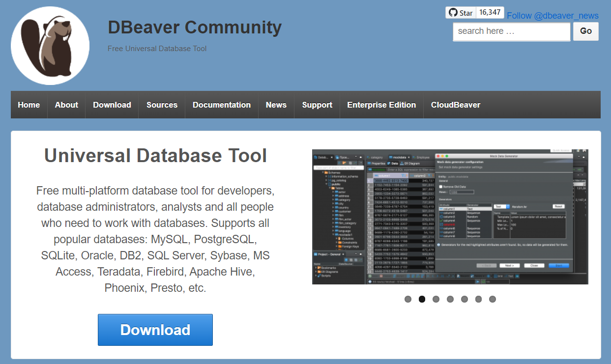Enable the Remove Old Data checkbox

click(441, 187)
